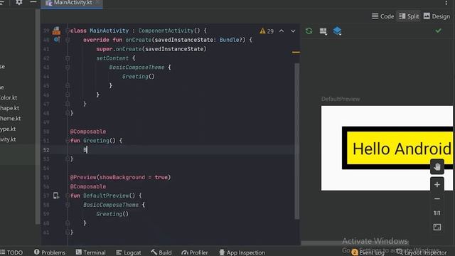Collapse the BasicComposeTheme block in onCreate
Screen dimensions: 455x256
[68, 68]
